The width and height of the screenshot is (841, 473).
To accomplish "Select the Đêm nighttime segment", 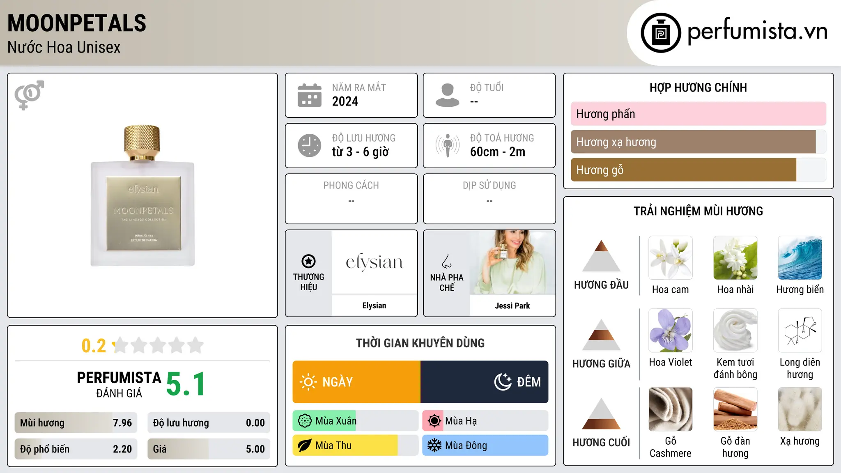I will (x=485, y=382).
